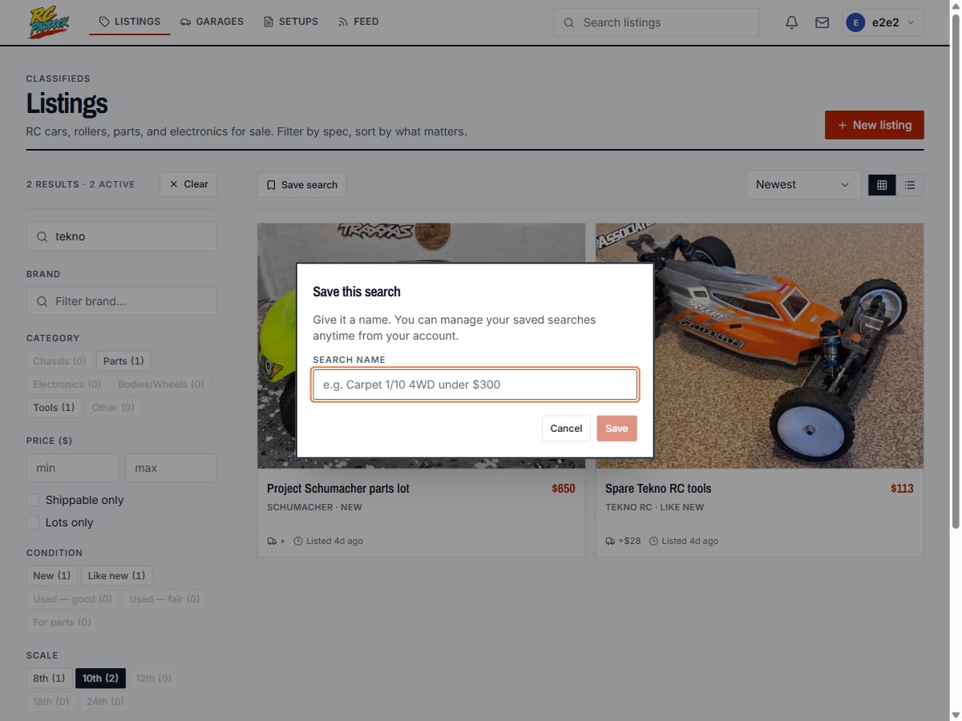
Task: Open Project Schumacher parts lot listing
Action: [338, 489]
